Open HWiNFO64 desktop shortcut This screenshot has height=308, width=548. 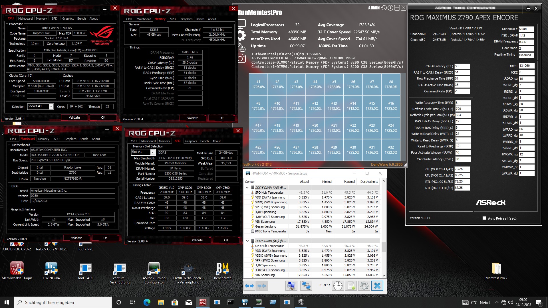click(51, 271)
